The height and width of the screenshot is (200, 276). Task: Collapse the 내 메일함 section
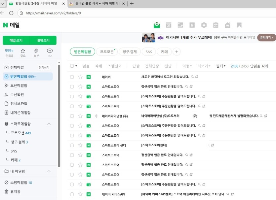click(x=49, y=171)
